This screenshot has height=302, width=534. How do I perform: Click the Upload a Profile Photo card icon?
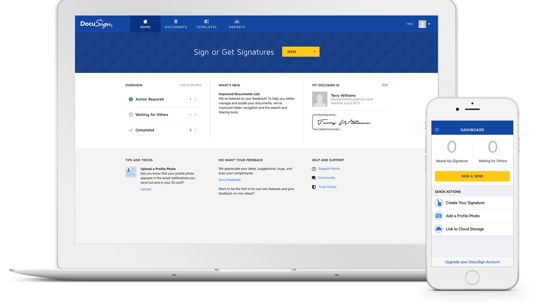(x=131, y=172)
